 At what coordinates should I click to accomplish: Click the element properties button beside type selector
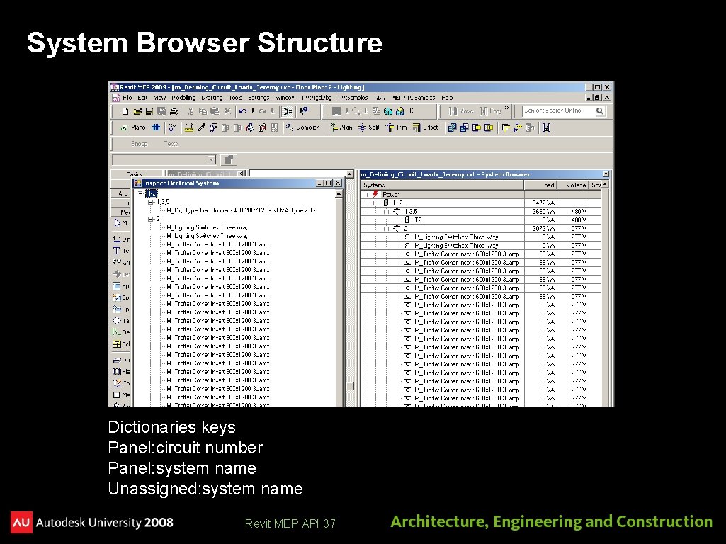pyautogui.click(x=228, y=159)
